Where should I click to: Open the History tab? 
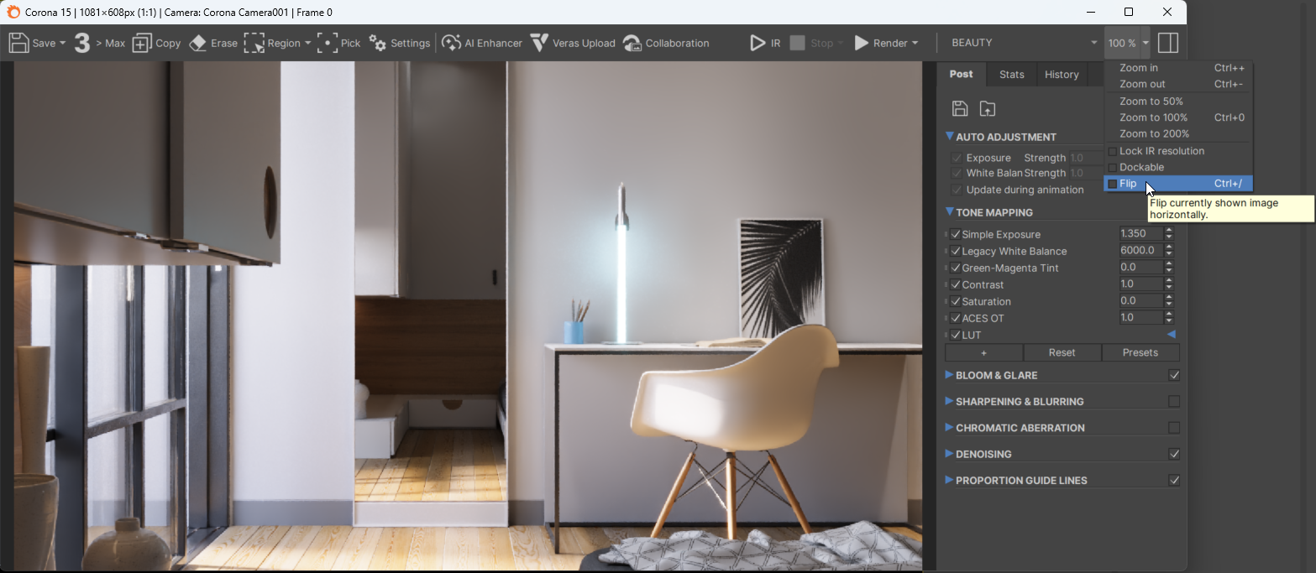[1062, 75]
